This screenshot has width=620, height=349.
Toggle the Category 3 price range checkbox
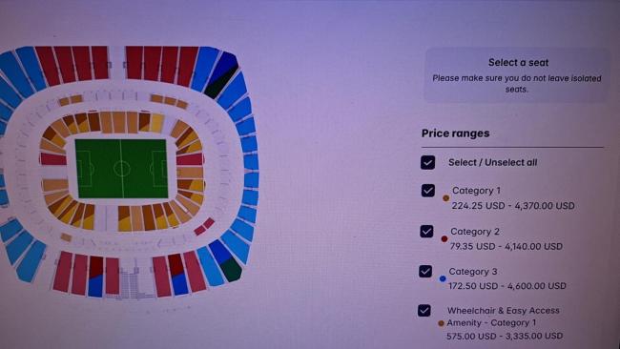pyautogui.click(x=425, y=271)
